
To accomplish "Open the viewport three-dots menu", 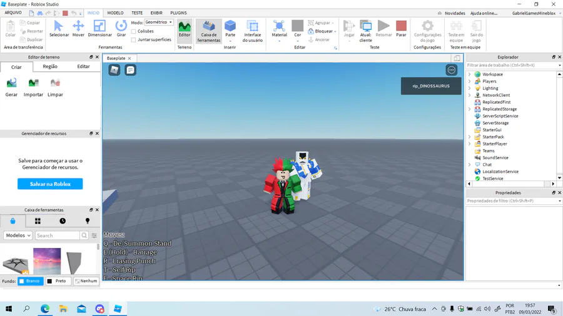I will (x=451, y=70).
